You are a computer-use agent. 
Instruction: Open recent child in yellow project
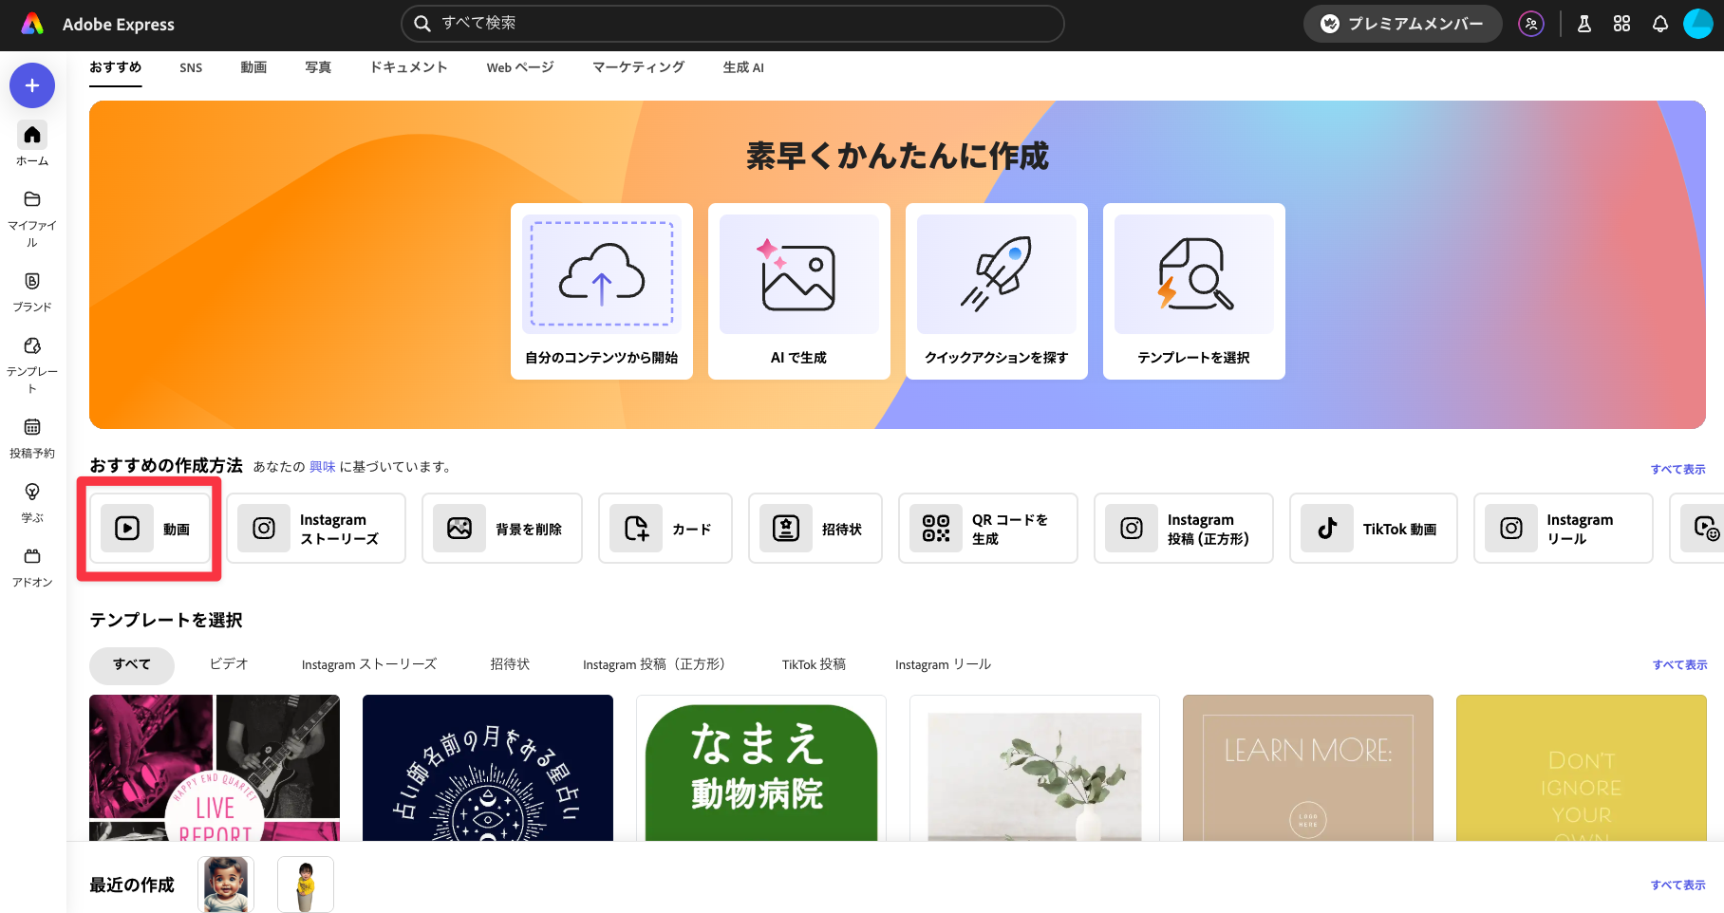306,885
